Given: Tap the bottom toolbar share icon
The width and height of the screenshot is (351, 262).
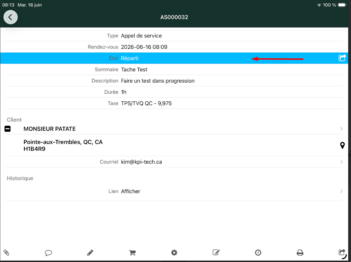Looking at the screenshot, I should click(x=342, y=252).
